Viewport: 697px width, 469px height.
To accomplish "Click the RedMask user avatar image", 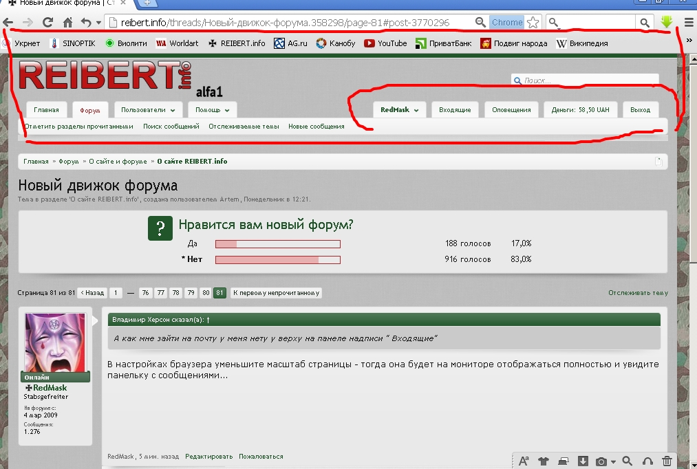I will 55,342.
